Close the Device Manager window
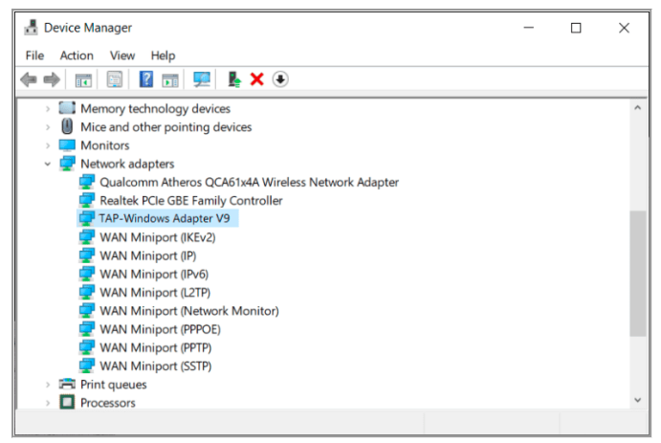 pos(624,28)
